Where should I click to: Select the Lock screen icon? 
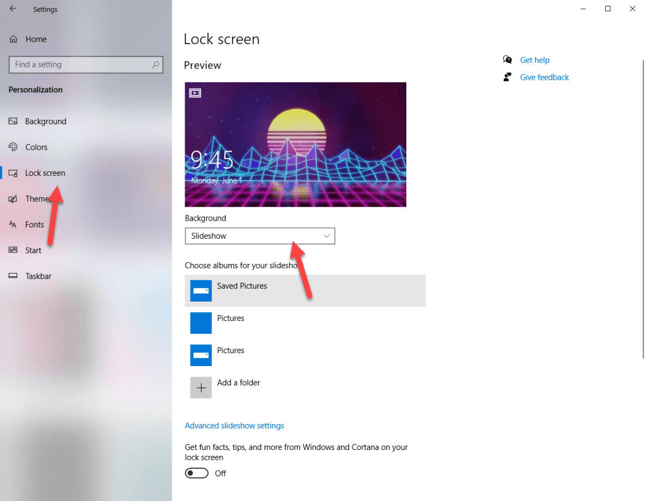13,172
